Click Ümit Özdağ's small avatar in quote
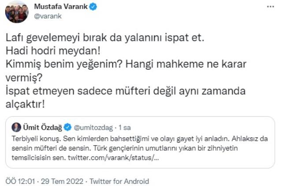This screenshot has height=186, width=282. click(16, 128)
